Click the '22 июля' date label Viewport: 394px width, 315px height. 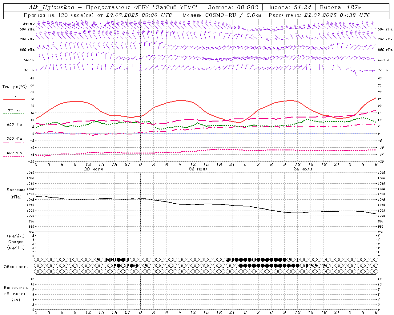coord(94,169)
